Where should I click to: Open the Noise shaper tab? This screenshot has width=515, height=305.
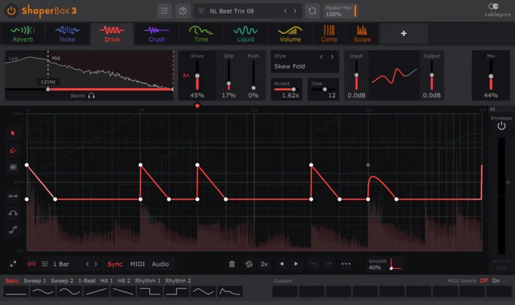(x=67, y=33)
